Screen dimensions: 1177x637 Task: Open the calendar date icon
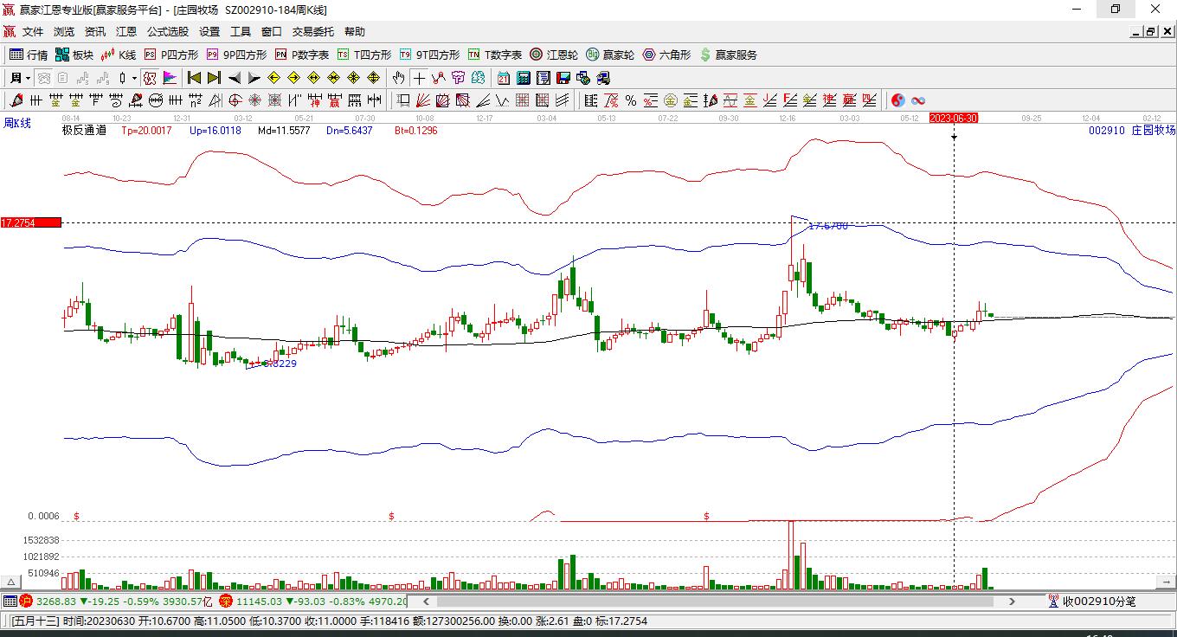click(503, 78)
